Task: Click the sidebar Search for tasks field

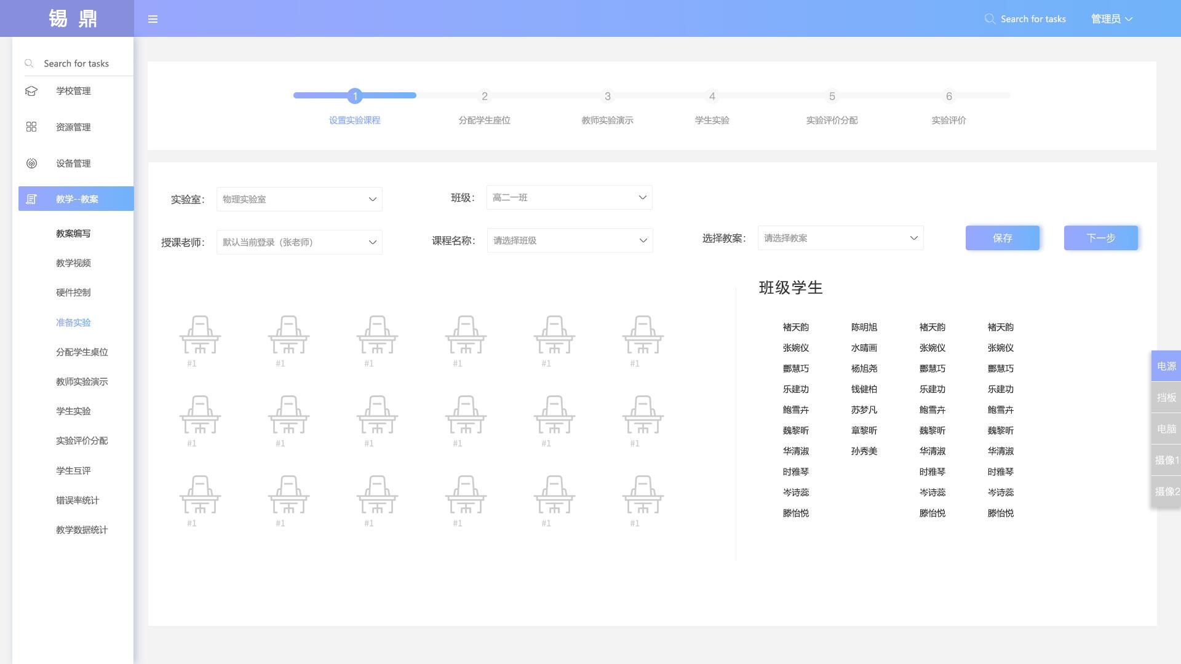Action: [x=76, y=64]
